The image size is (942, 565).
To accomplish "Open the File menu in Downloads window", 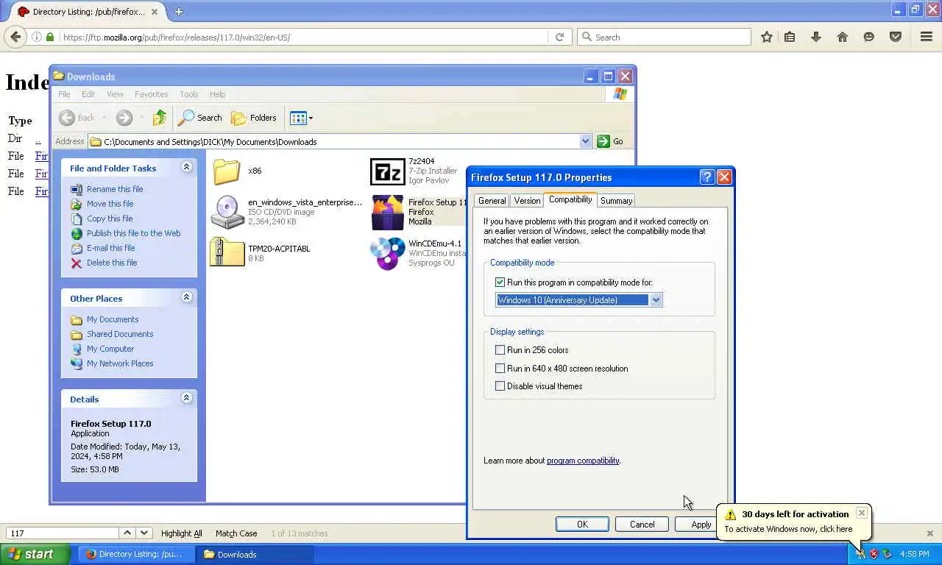I will tap(64, 94).
